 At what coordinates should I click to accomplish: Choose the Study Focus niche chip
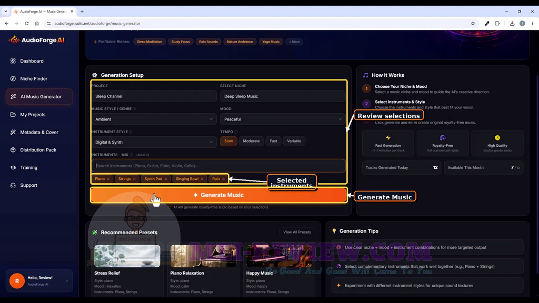click(181, 42)
